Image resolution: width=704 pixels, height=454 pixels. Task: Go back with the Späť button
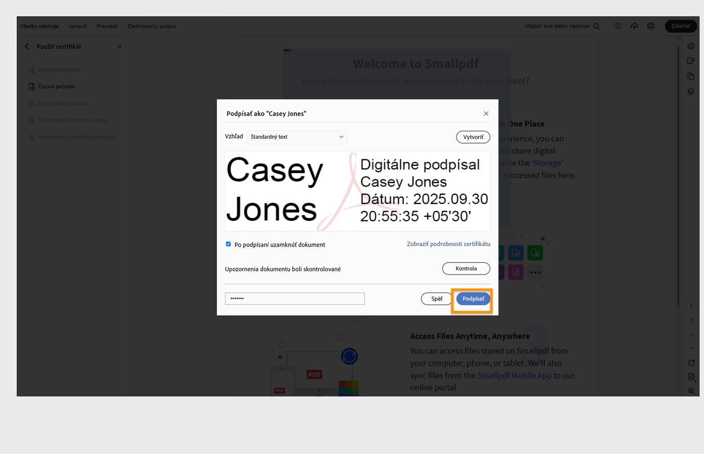[436, 299]
